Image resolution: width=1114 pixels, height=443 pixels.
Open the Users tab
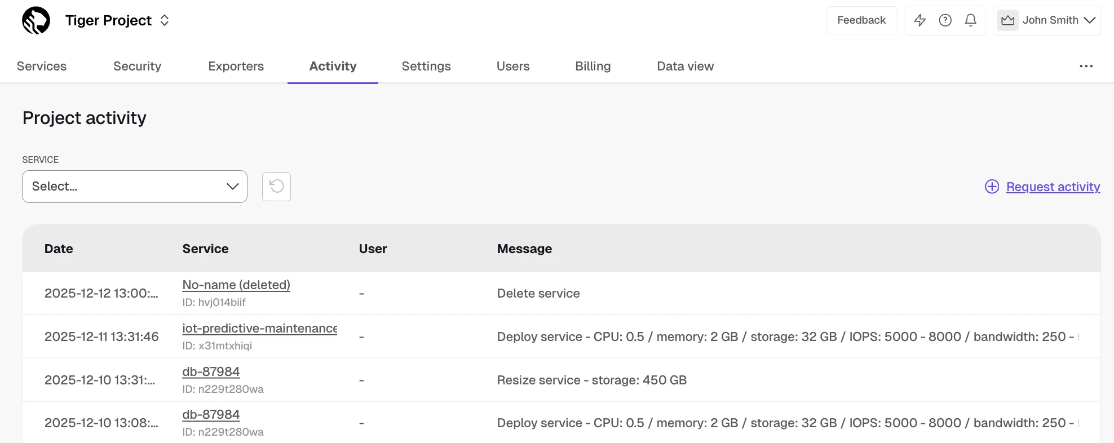point(513,67)
